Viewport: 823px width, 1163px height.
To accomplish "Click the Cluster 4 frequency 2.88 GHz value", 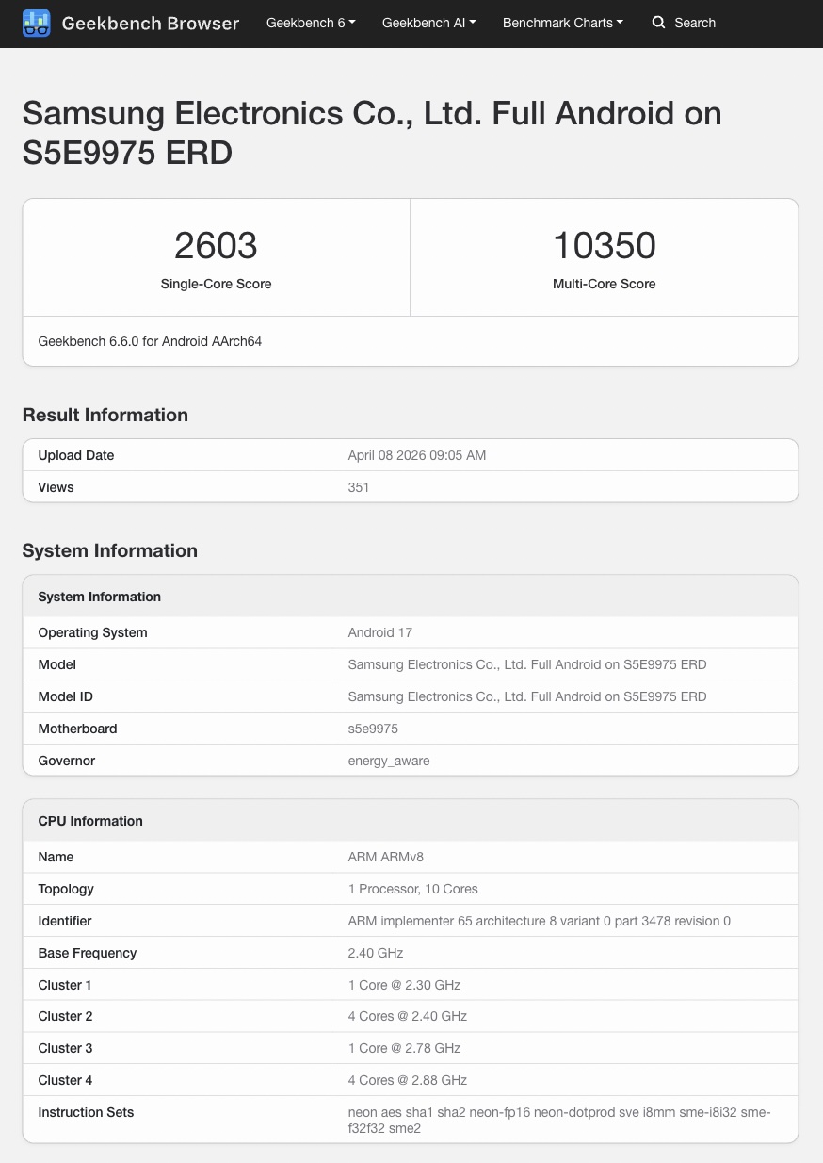I will (x=407, y=1080).
